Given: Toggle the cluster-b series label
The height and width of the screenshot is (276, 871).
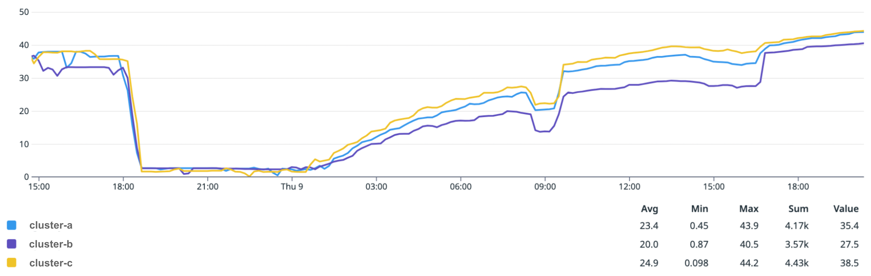Looking at the screenshot, I should 51,244.
